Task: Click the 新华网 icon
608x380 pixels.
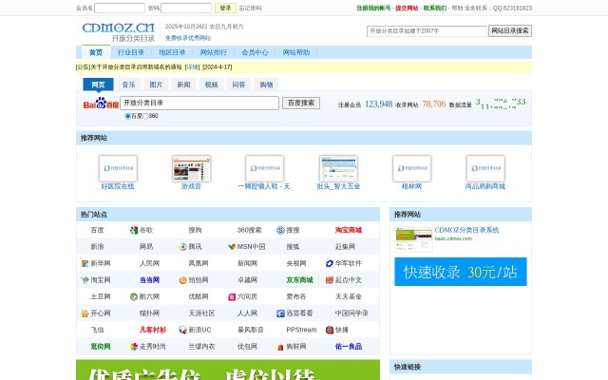Action: (x=85, y=263)
